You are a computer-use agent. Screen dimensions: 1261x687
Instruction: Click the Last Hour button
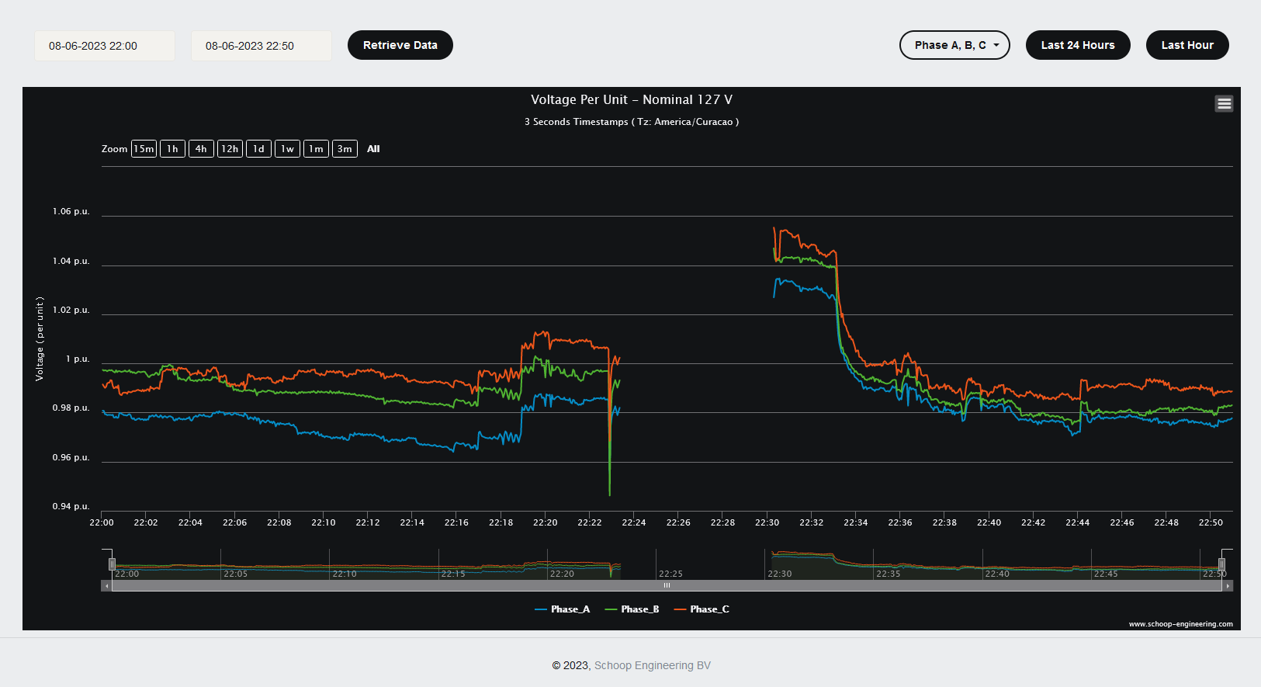point(1187,45)
